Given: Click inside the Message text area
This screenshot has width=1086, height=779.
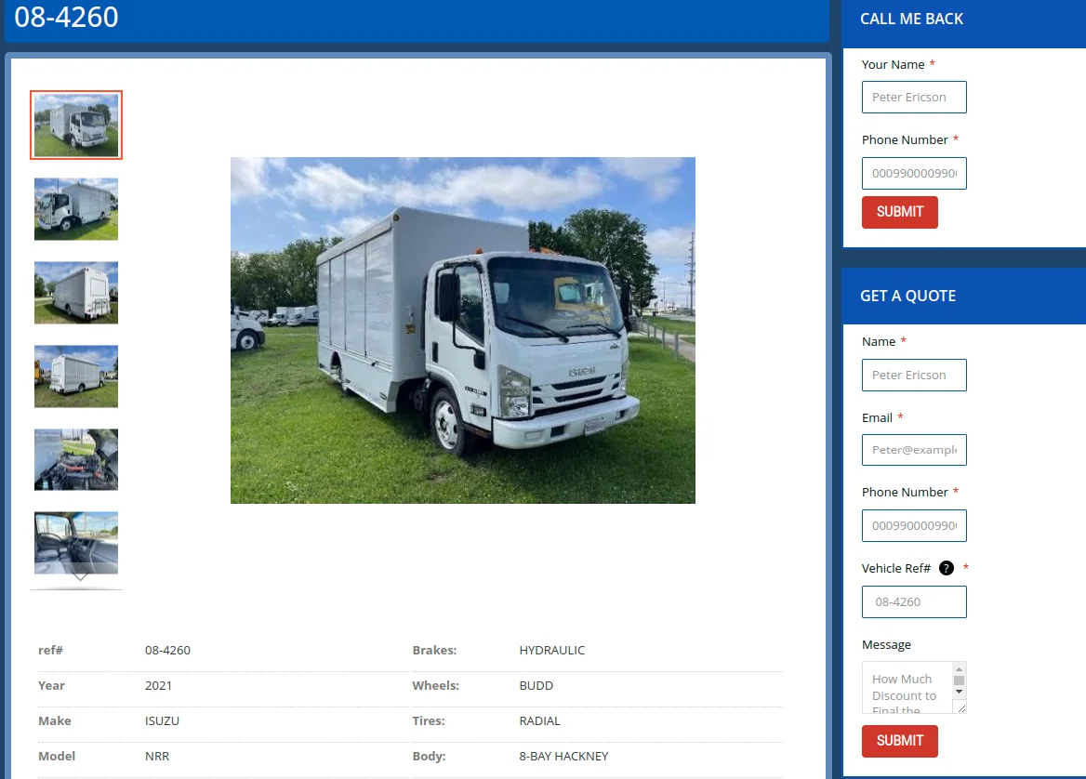Looking at the screenshot, I should point(907,686).
